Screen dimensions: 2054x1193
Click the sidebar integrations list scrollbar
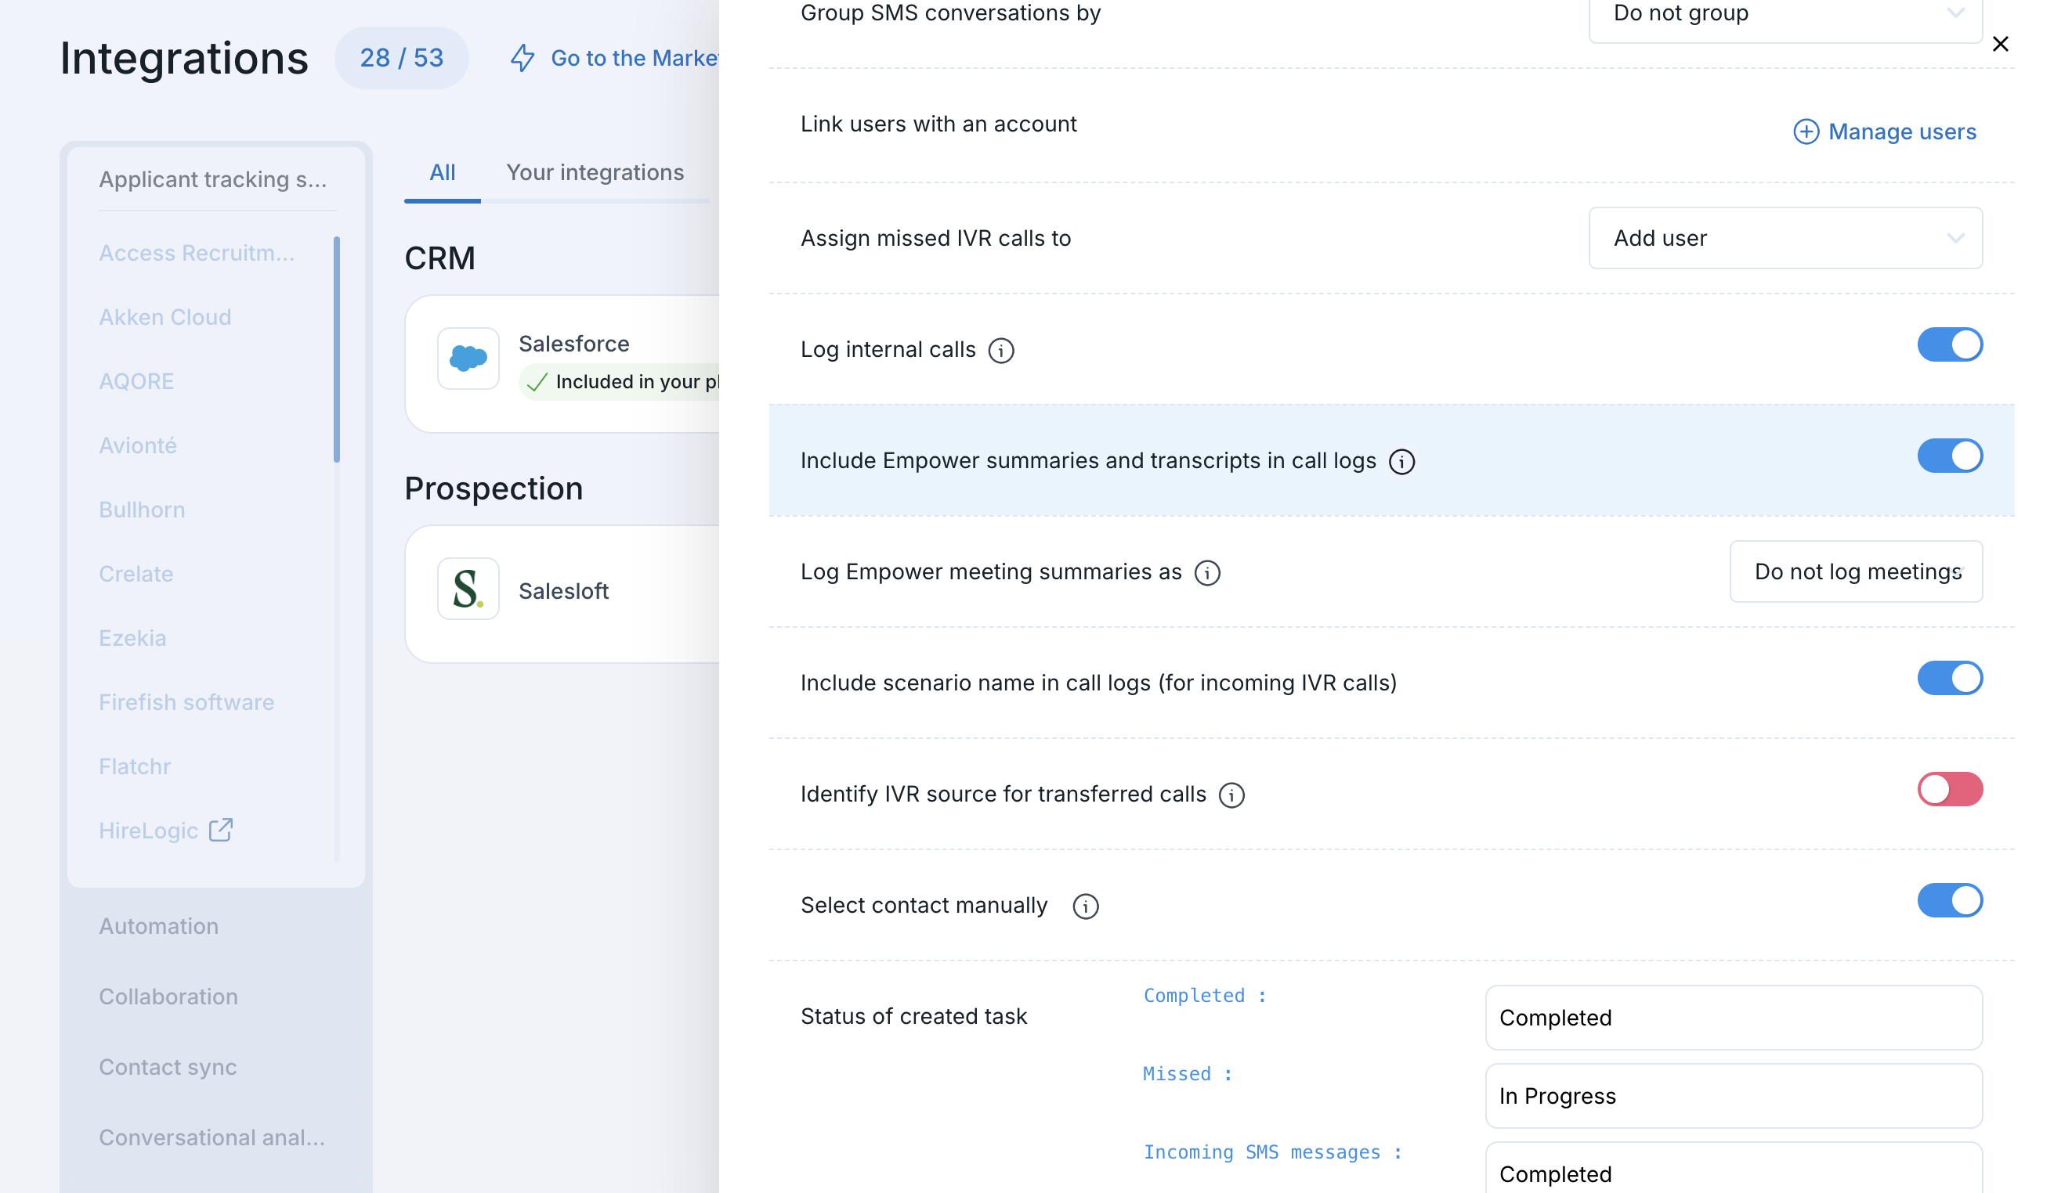tap(337, 349)
